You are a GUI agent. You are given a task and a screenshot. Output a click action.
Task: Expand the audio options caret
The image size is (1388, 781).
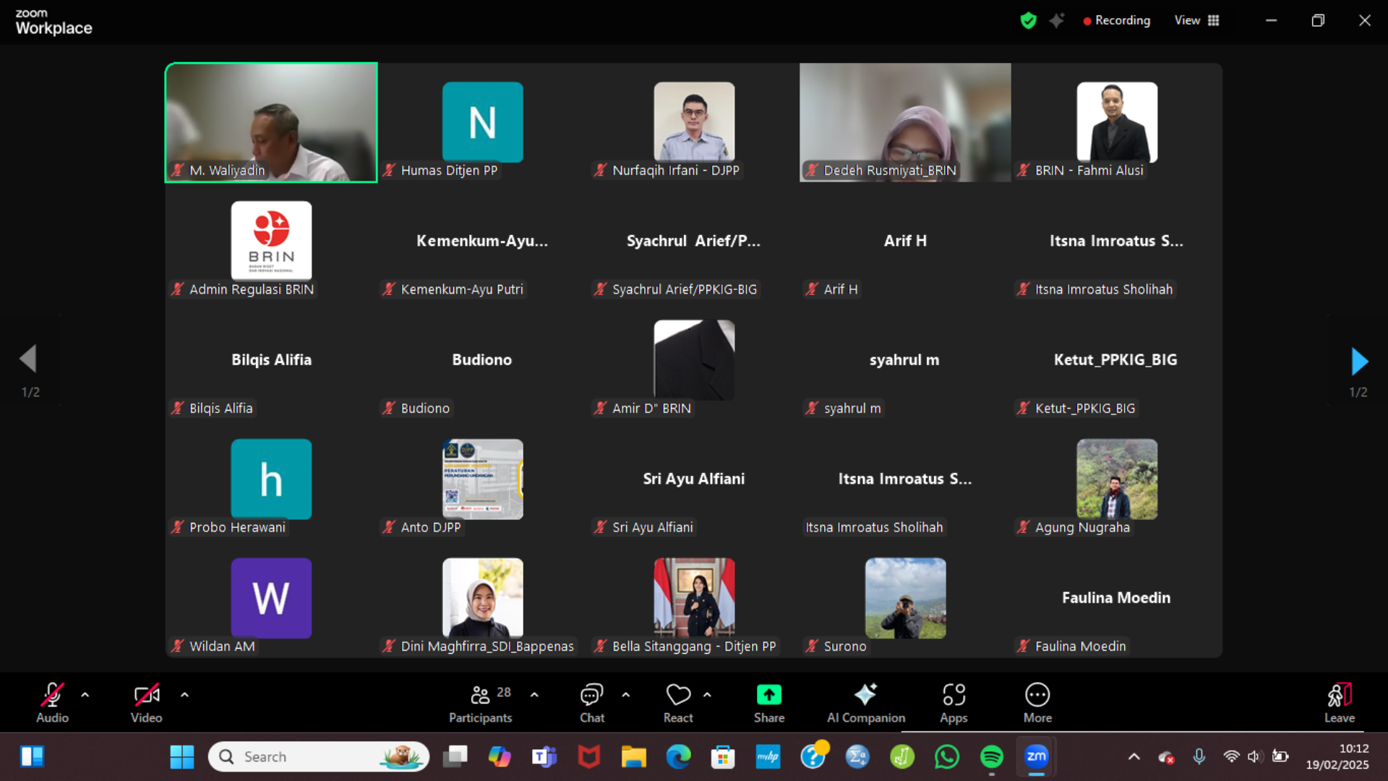pyautogui.click(x=85, y=695)
